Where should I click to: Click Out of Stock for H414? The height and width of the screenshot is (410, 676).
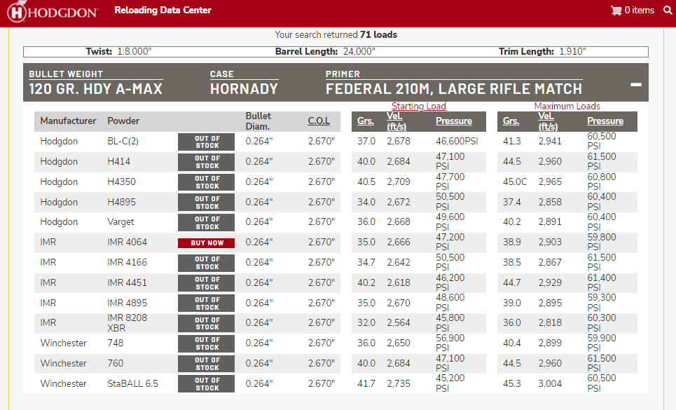click(207, 162)
